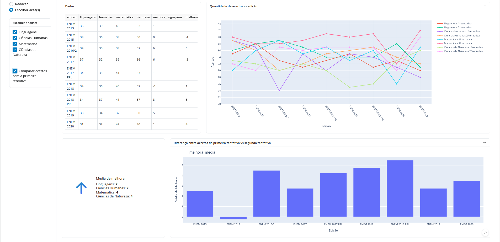This screenshot has width=500, height=242.
Task: Click the Ciências Humanas 1ª tentativa low point at ENEM 2016/2
Action: 279,91
